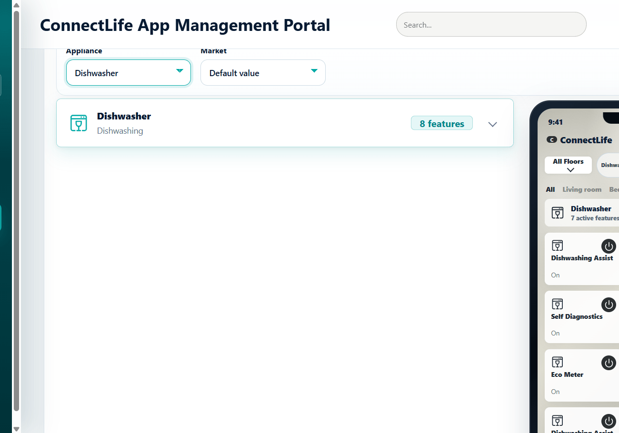Select the All tab in phone preview

pyautogui.click(x=550, y=189)
